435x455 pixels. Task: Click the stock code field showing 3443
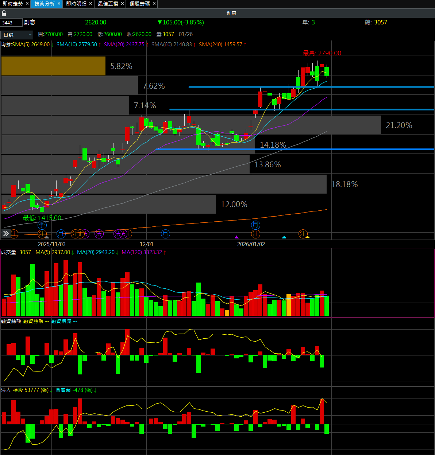[11, 23]
